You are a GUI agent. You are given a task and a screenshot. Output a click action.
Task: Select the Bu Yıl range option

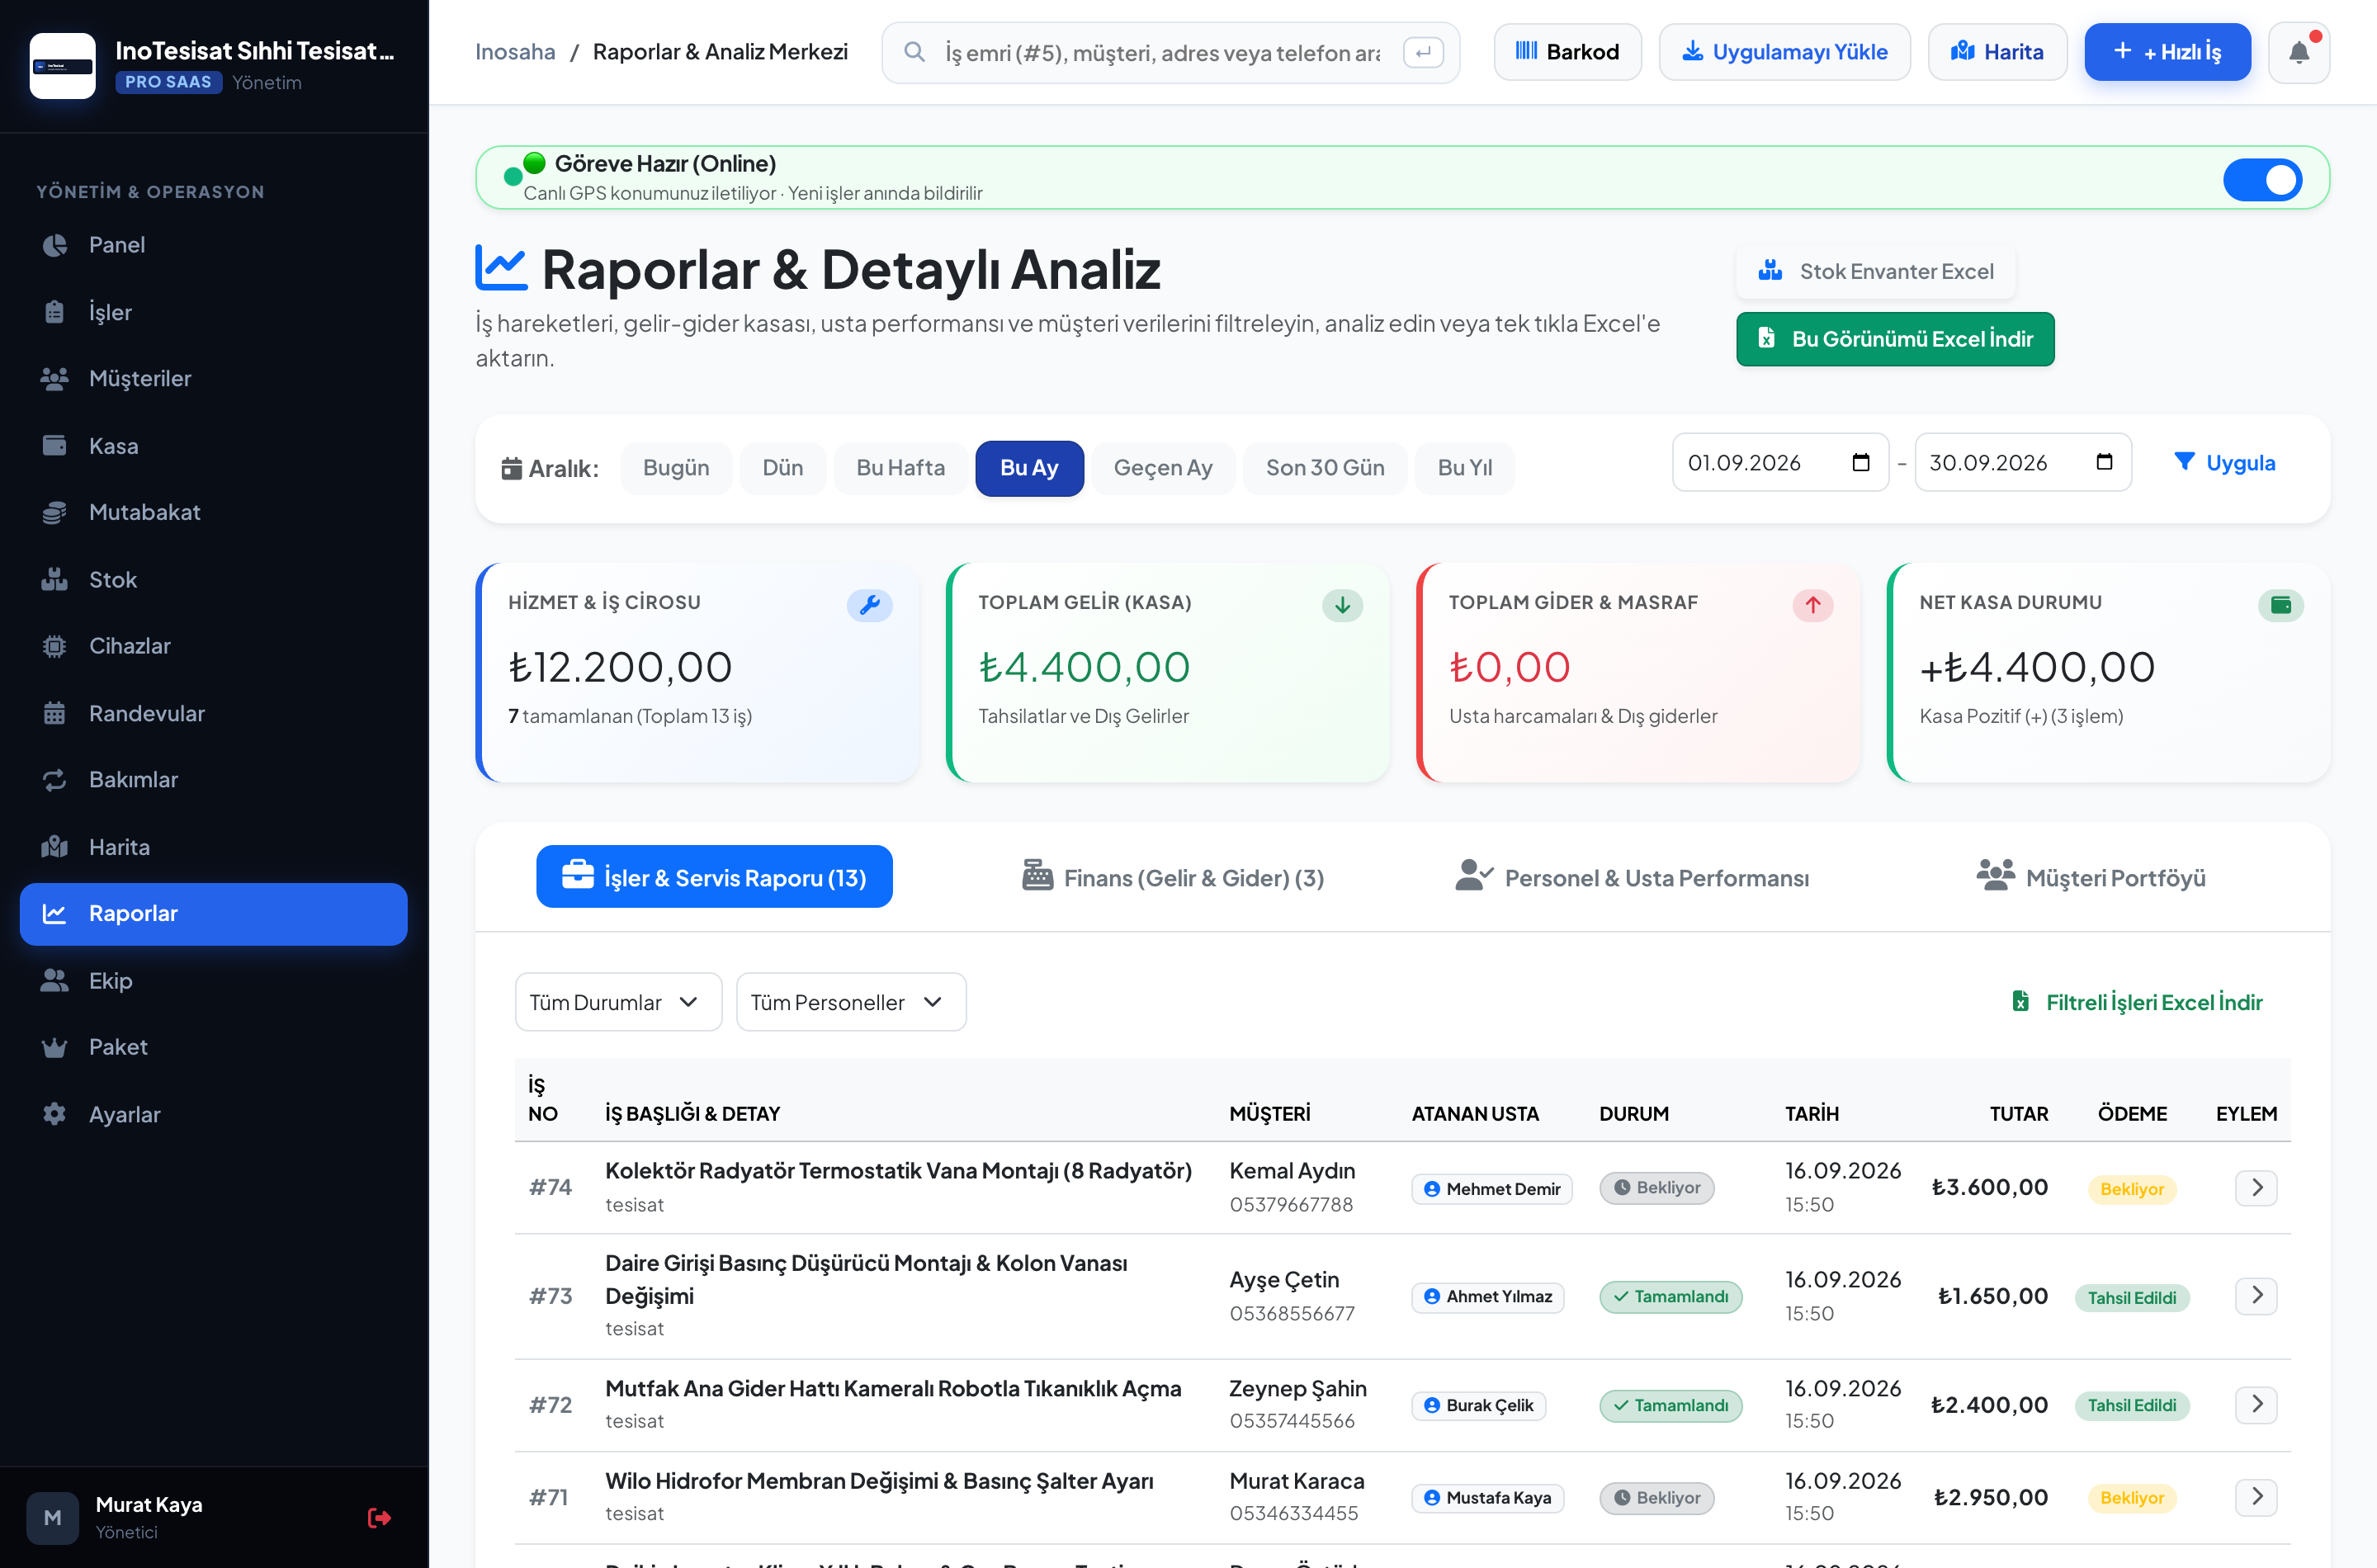pos(1464,468)
